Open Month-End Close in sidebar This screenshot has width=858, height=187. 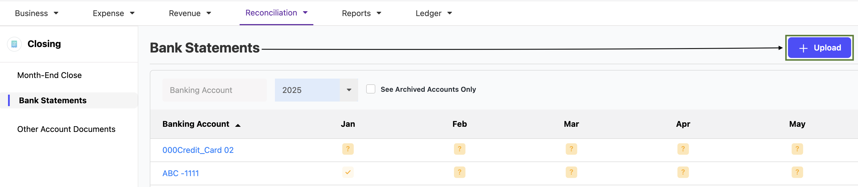(x=49, y=75)
